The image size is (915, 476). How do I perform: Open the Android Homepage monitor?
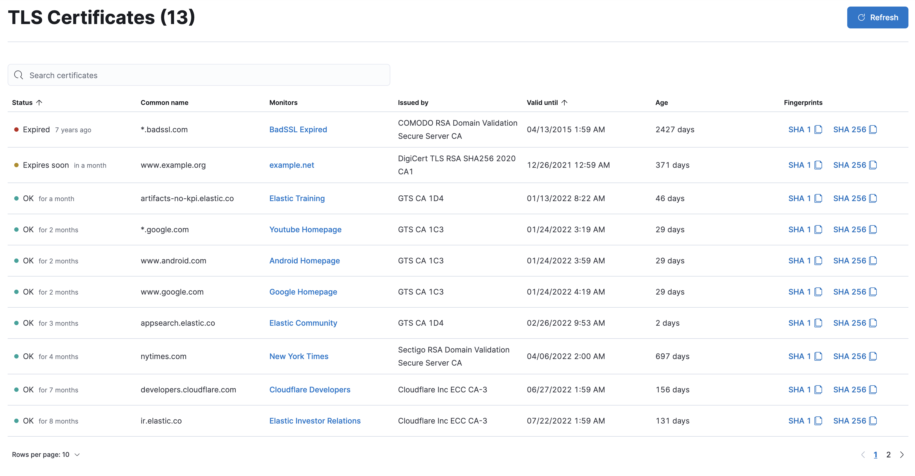coord(304,260)
